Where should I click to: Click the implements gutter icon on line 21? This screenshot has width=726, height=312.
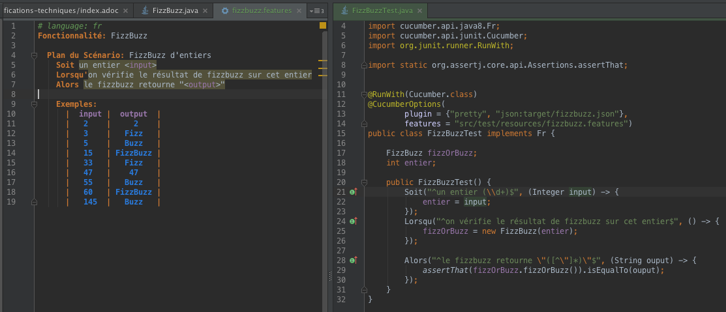pyautogui.click(x=353, y=192)
